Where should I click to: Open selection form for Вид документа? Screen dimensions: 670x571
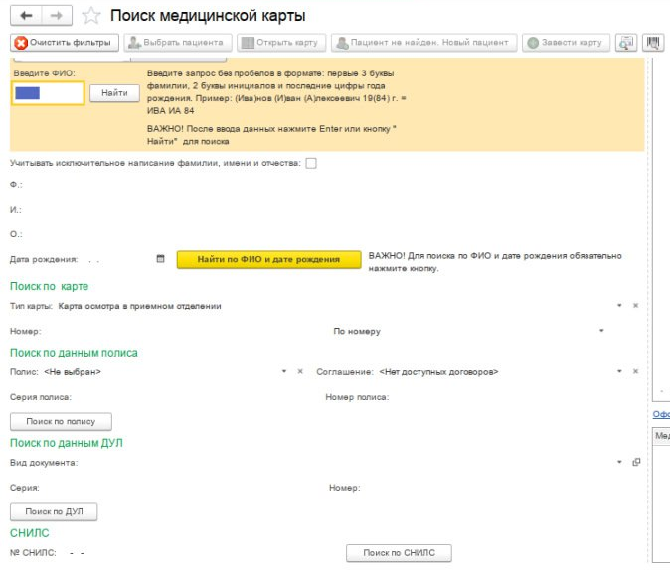click(x=636, y=462)
